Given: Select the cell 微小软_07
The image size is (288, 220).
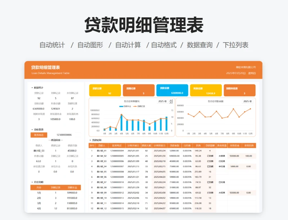Looking at the screenshot, I should [x=102, y=182].
